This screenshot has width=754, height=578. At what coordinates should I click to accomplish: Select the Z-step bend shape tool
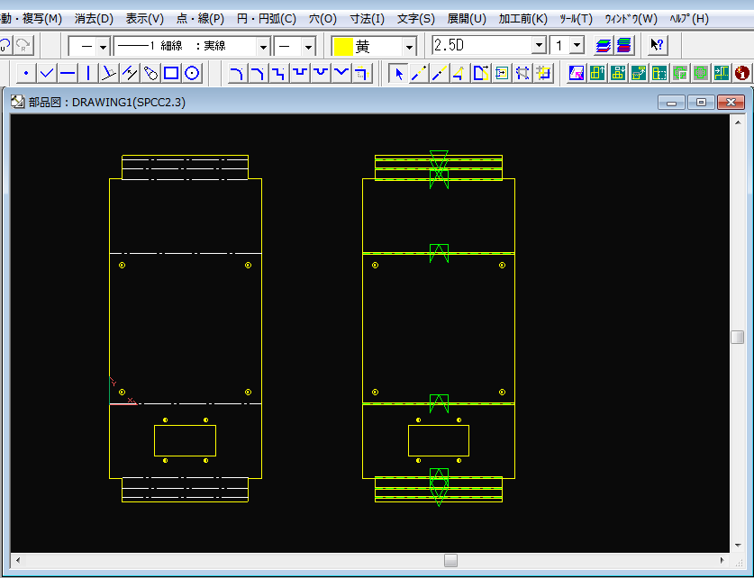point(278,74)
